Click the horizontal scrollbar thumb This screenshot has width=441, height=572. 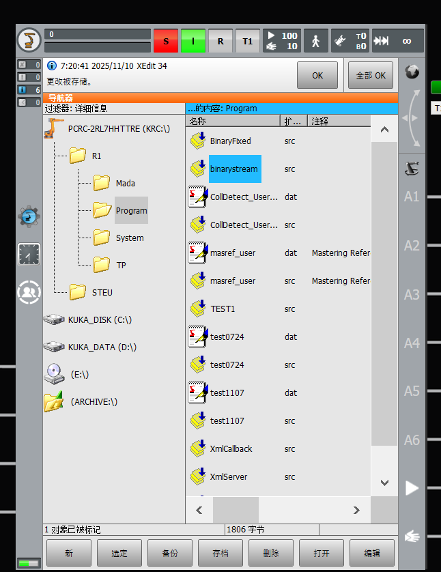[x=236, y=510]
